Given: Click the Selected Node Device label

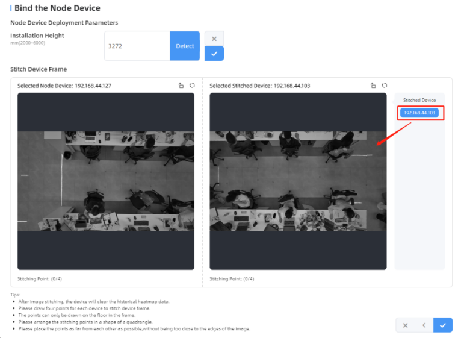Looking at the screenshot, I should coord(64,86).
